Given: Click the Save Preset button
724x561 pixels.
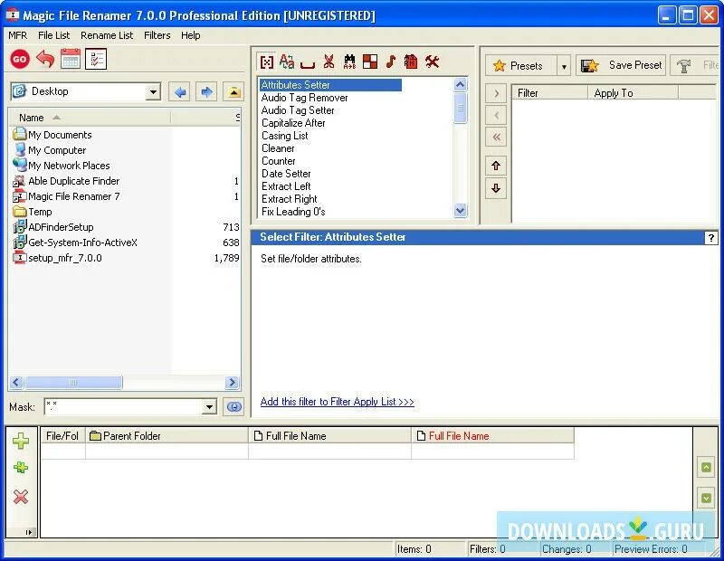Looking at the screenshot, I should [x=621, y=65].
